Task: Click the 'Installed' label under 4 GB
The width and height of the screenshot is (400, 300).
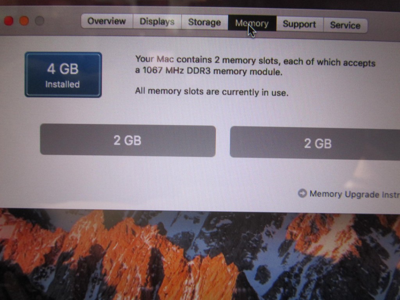Action: [62, 84]
